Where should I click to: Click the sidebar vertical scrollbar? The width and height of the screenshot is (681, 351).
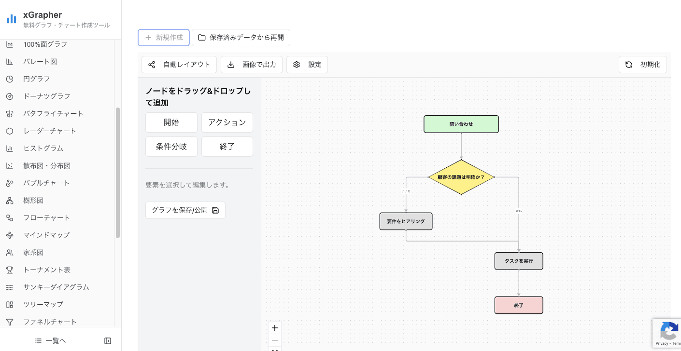pyautogui.click(x=118, y=173)
